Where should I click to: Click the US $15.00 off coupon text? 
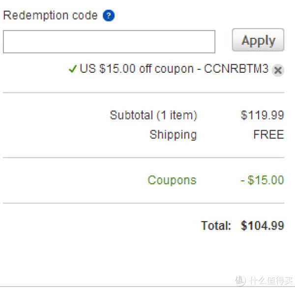pos(137,68)
